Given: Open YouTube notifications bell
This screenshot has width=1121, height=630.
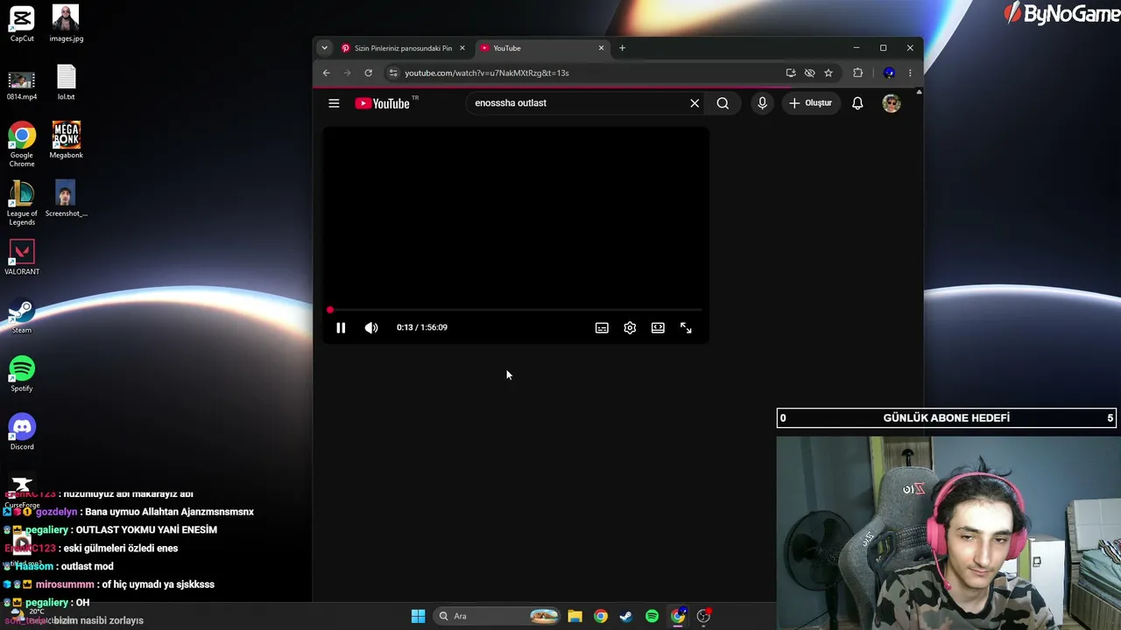Looking at the screenshot, I should [857, 103].
